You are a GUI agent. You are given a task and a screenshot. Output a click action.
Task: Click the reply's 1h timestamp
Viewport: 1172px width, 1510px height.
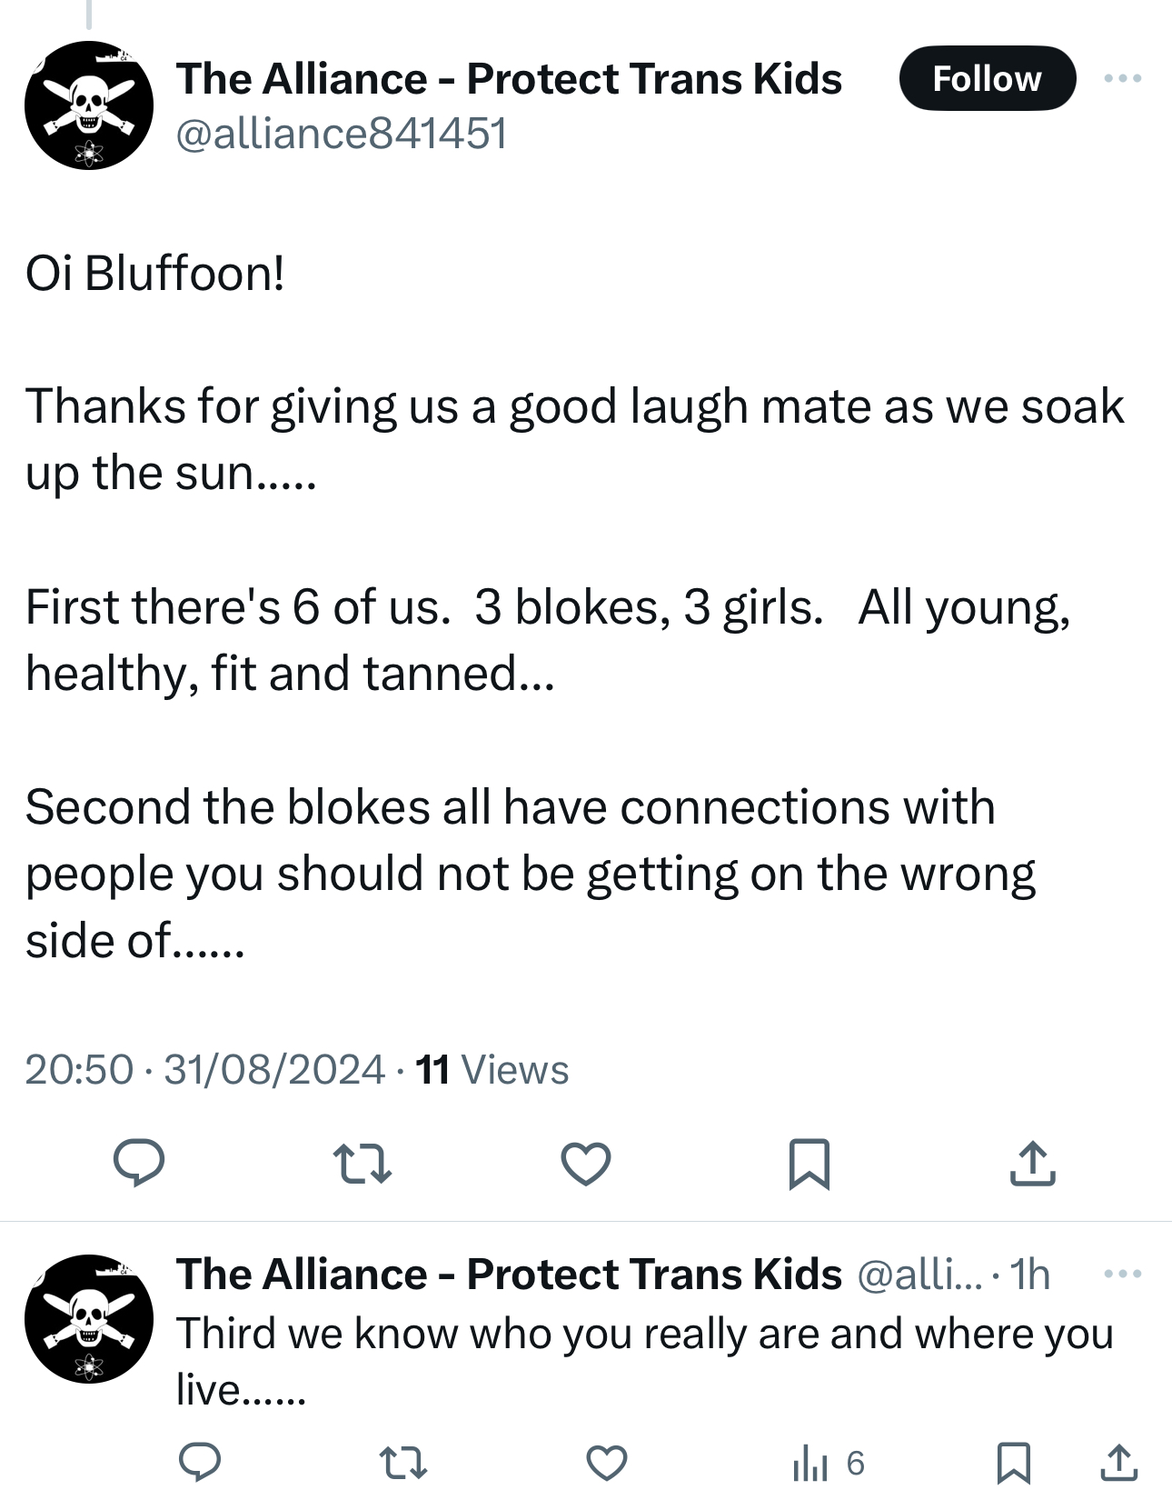tap(1030, 1275)
